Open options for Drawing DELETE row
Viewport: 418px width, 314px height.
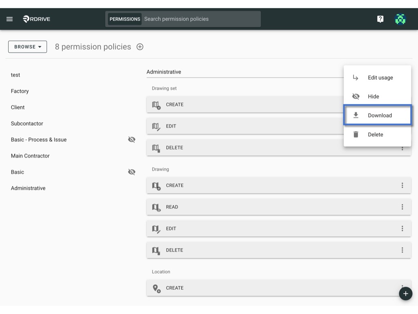tap(402, 250)
